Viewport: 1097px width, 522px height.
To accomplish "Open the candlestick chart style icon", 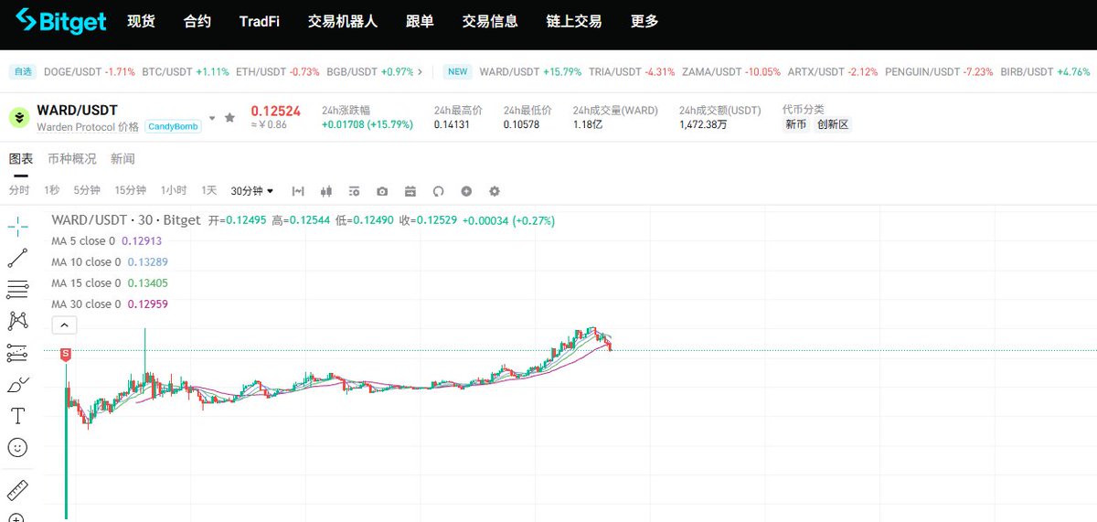I will point(326,191).
